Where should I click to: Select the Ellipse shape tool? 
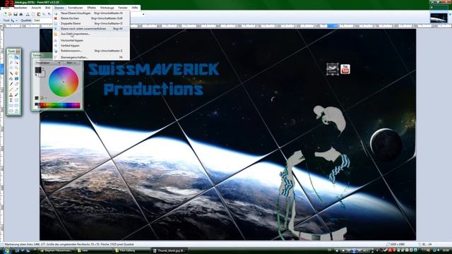[11, 111]
